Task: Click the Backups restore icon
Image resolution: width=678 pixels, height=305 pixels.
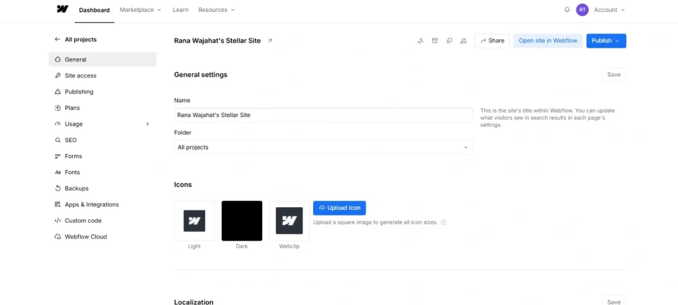Action: [x=58, y=189]
